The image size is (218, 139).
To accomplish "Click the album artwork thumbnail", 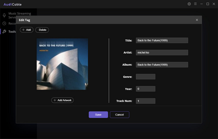I will (62, 64).
